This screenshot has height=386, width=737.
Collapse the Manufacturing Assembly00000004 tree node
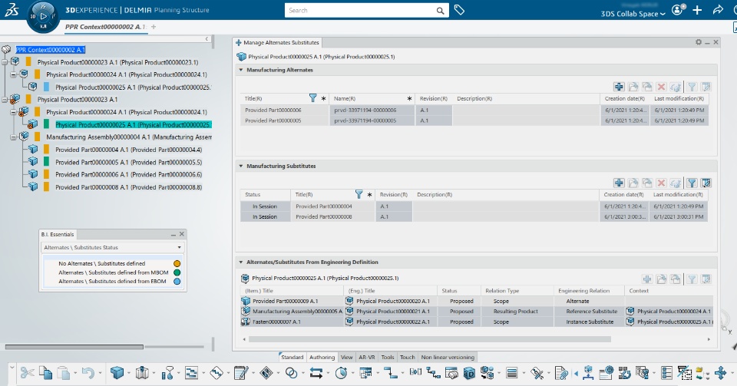14,137
